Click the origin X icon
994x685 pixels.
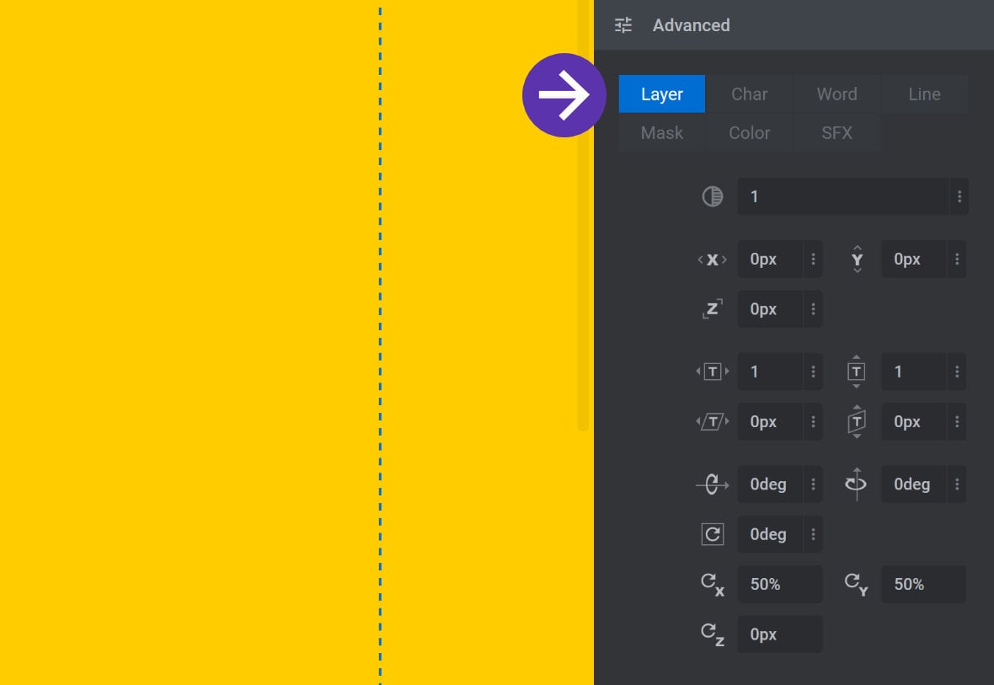(x=713, y=585)
